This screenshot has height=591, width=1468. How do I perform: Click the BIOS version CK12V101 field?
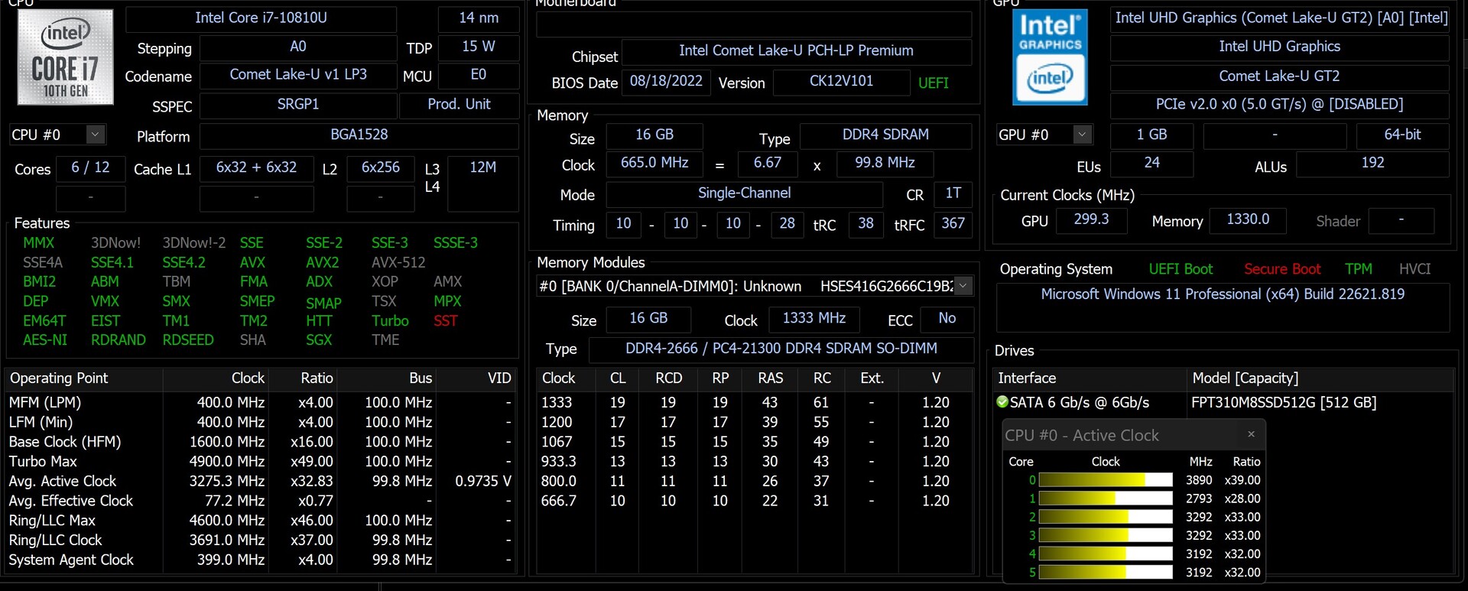[841, 82]
